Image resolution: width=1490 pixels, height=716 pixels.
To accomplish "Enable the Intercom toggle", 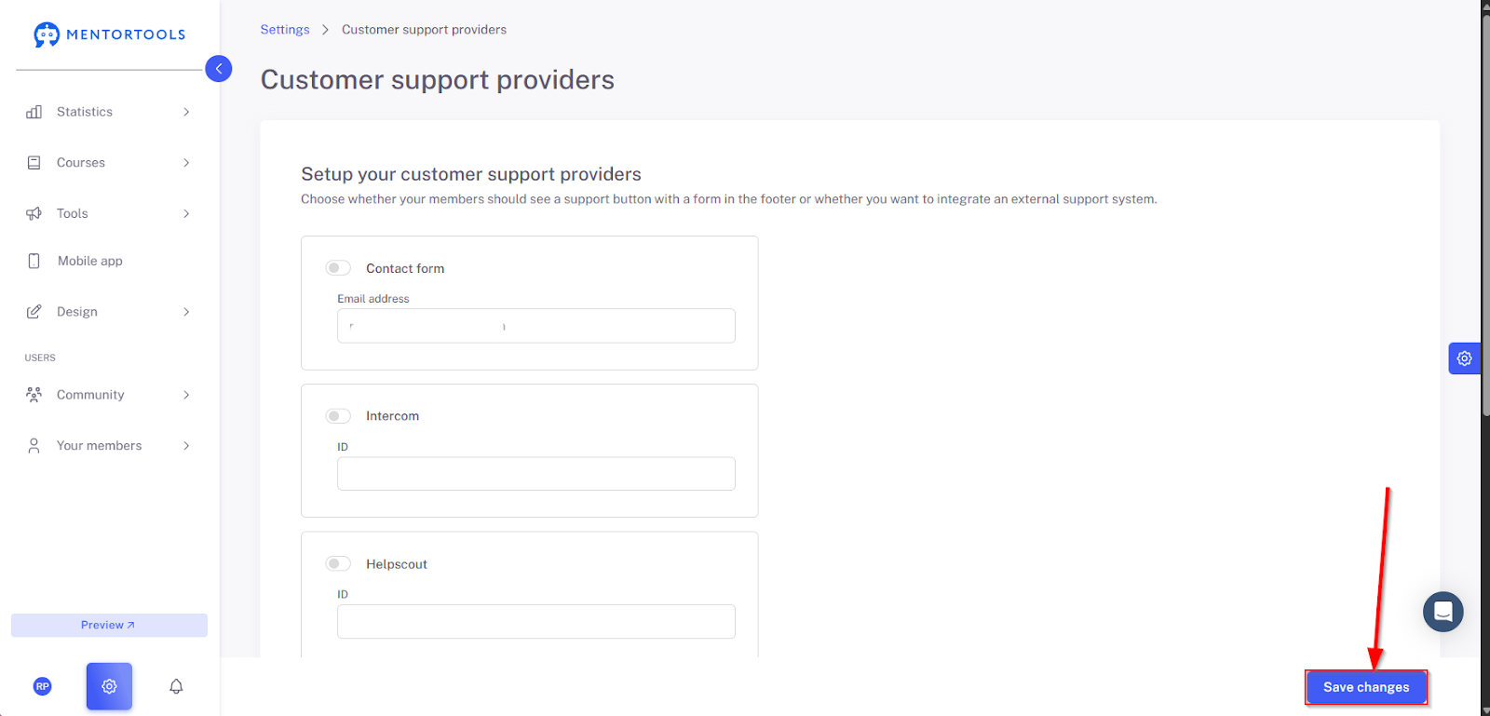I will point(338,416).
